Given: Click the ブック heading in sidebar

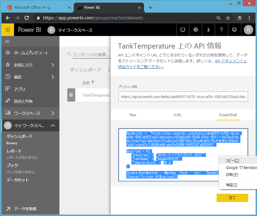Looking at the screenshot, I should pos(12,165).
